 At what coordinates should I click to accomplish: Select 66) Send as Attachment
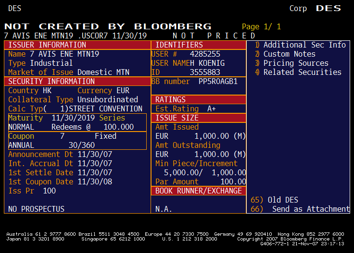300,209
